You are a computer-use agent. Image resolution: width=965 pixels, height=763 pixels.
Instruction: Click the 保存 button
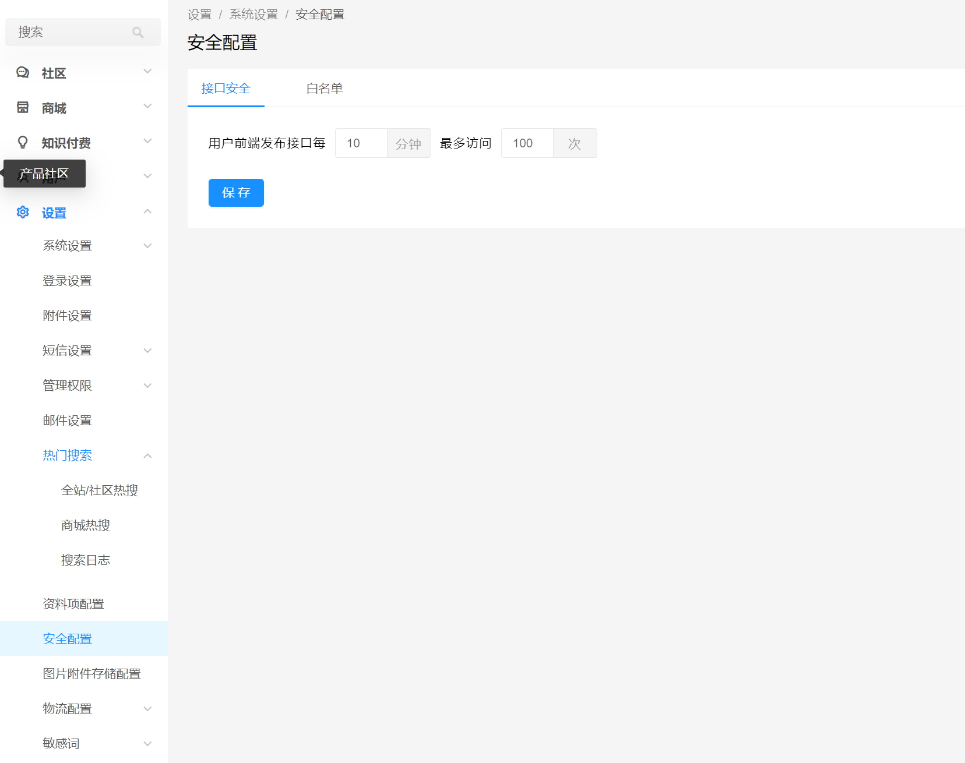[236, 193]
